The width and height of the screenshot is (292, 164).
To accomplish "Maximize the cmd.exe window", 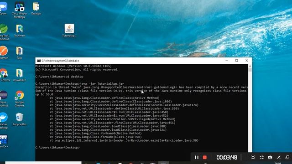I will pyautogui.click(x=237, y=61).
